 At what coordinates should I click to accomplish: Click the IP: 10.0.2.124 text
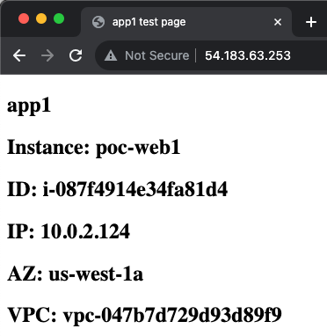(69, 231)
